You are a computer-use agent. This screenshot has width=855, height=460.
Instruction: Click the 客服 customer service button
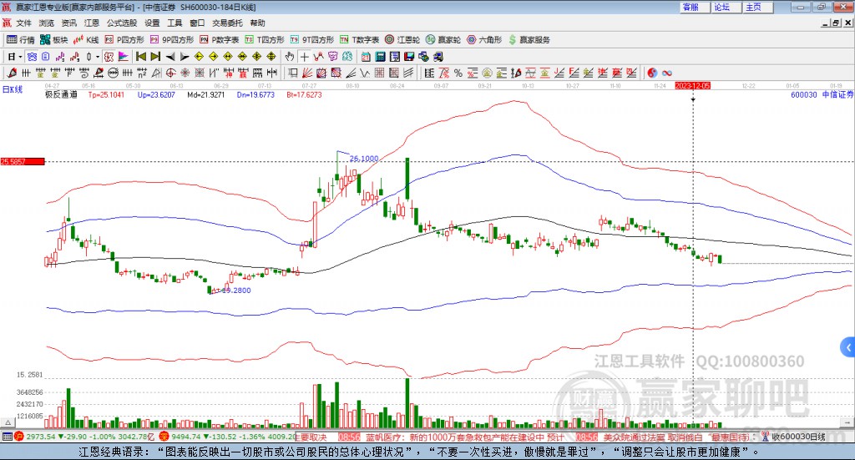(x=694, y=7)
